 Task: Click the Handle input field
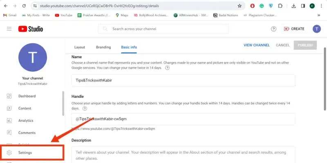[x=183, y=119]
